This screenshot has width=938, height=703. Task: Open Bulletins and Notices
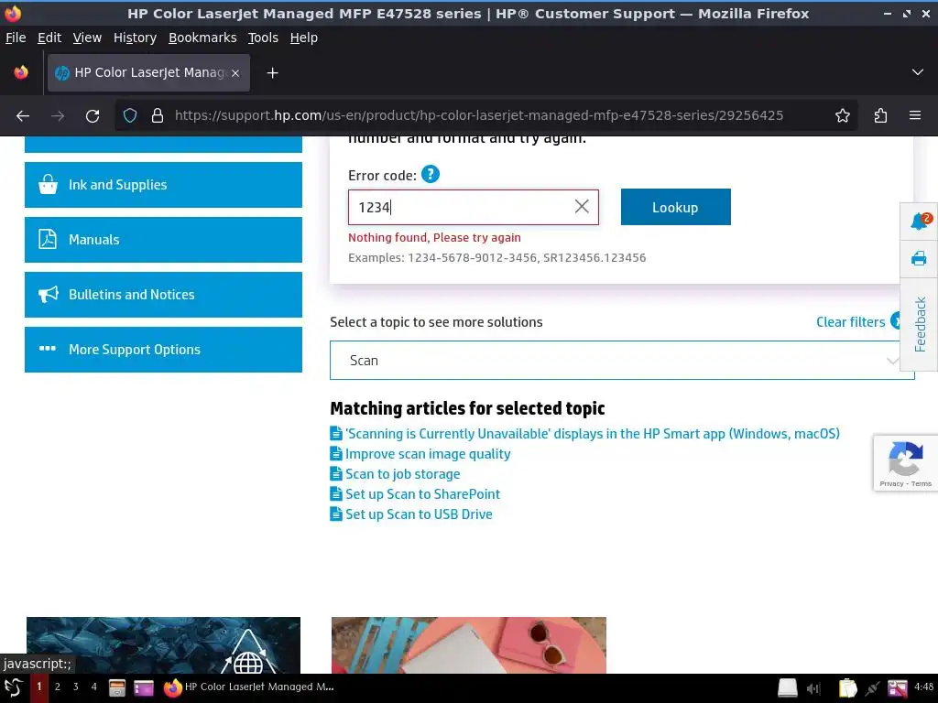pyautogui.click(x=163, y=295)
